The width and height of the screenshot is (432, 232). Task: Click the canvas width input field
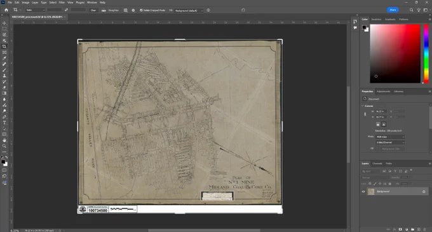pos(381,111)
